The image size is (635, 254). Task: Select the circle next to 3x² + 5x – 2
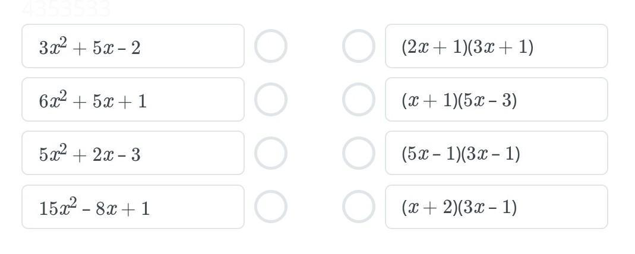click(271, 46)
